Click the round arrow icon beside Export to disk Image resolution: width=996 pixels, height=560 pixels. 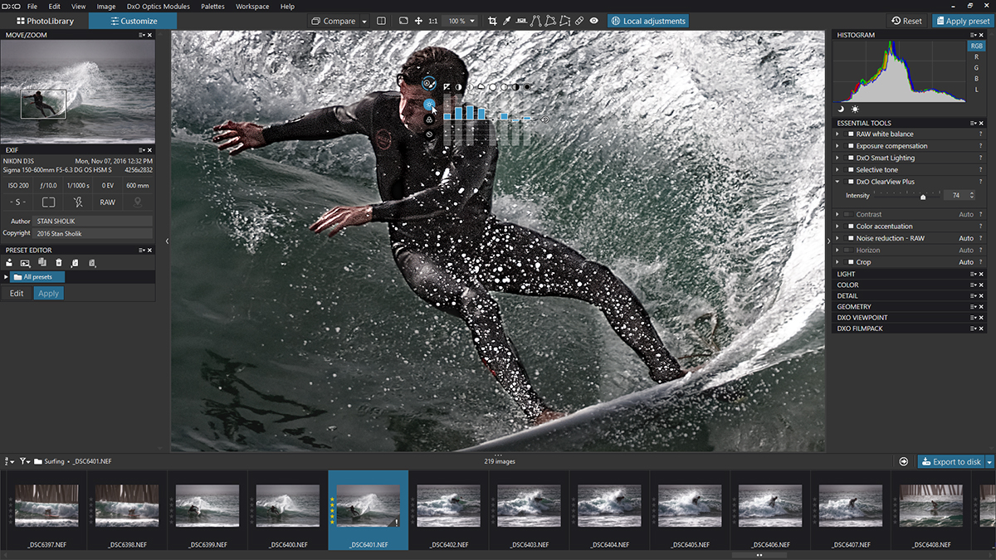pos(903,461)
